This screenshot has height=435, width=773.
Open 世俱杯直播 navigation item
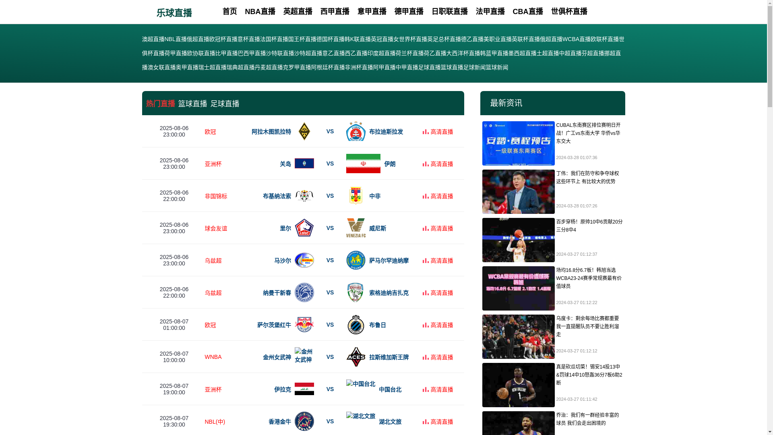click(569, 11)
